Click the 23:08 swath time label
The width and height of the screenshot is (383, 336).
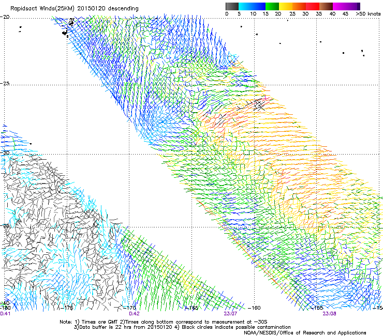point(329,314)
